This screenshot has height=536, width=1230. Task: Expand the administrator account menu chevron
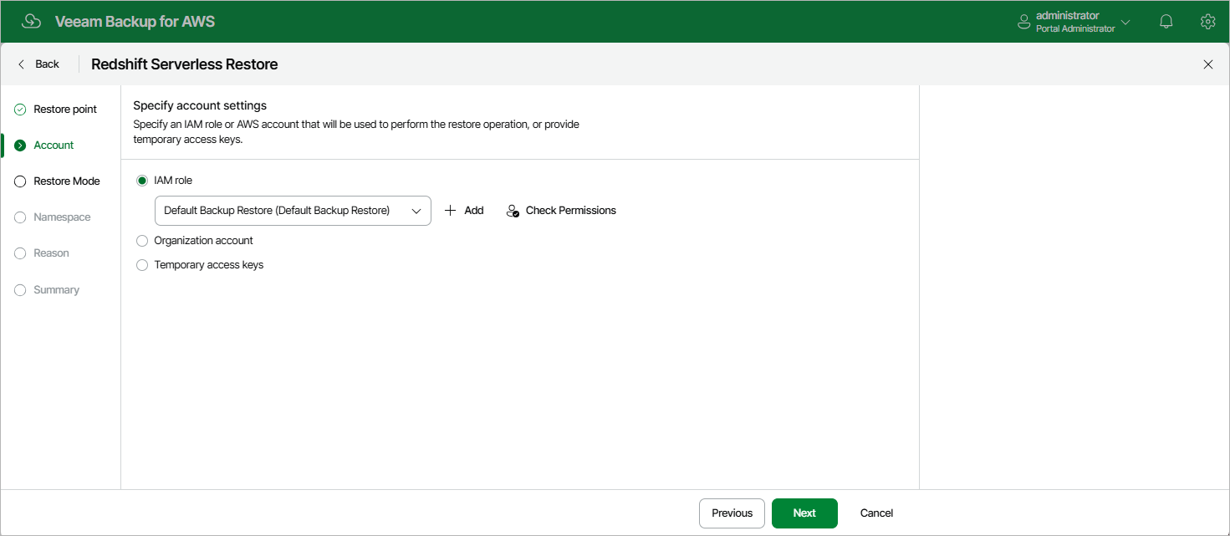click(x=1125, y=23)
